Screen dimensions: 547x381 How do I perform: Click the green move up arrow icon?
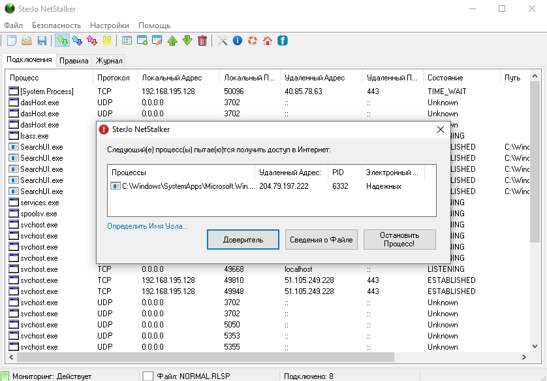[172, 41]
